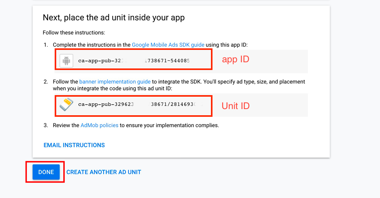Image resolution: width=380 pixels, height=198 pixels.
Task: Select the ad unit ID text containing /2814693
Action: point(140,104)
